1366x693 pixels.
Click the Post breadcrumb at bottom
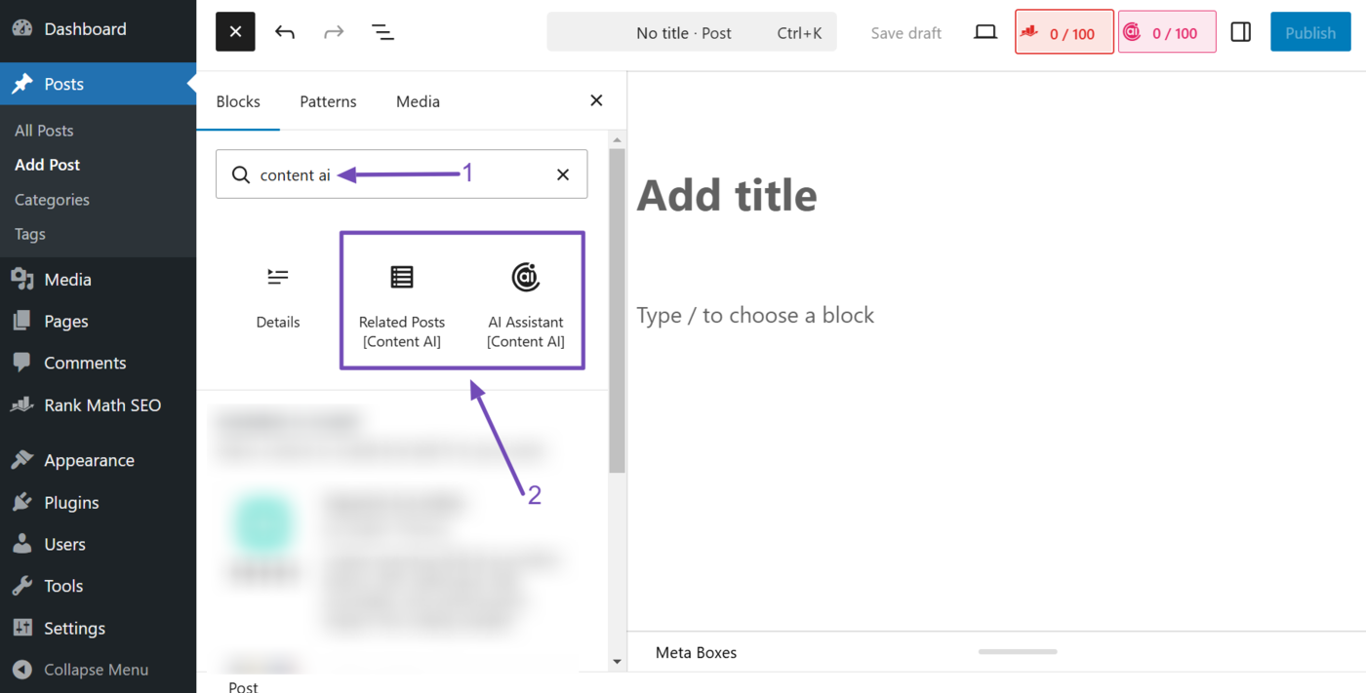(243, 686)
